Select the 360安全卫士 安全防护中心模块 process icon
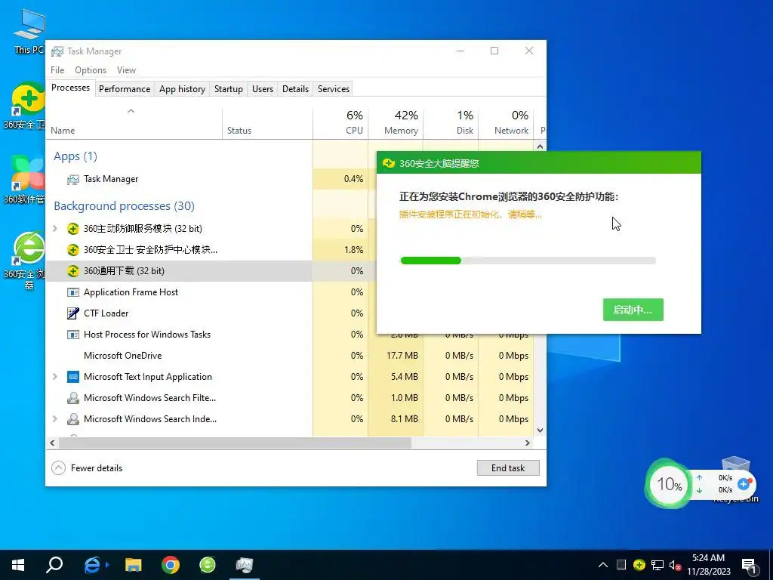Viewport: 773px width, 580px height. pyautogui.click(x=73, y=249)
